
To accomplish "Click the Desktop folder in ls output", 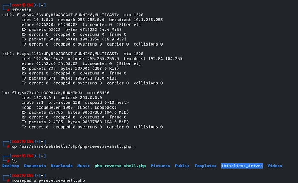I will [11, 166].
